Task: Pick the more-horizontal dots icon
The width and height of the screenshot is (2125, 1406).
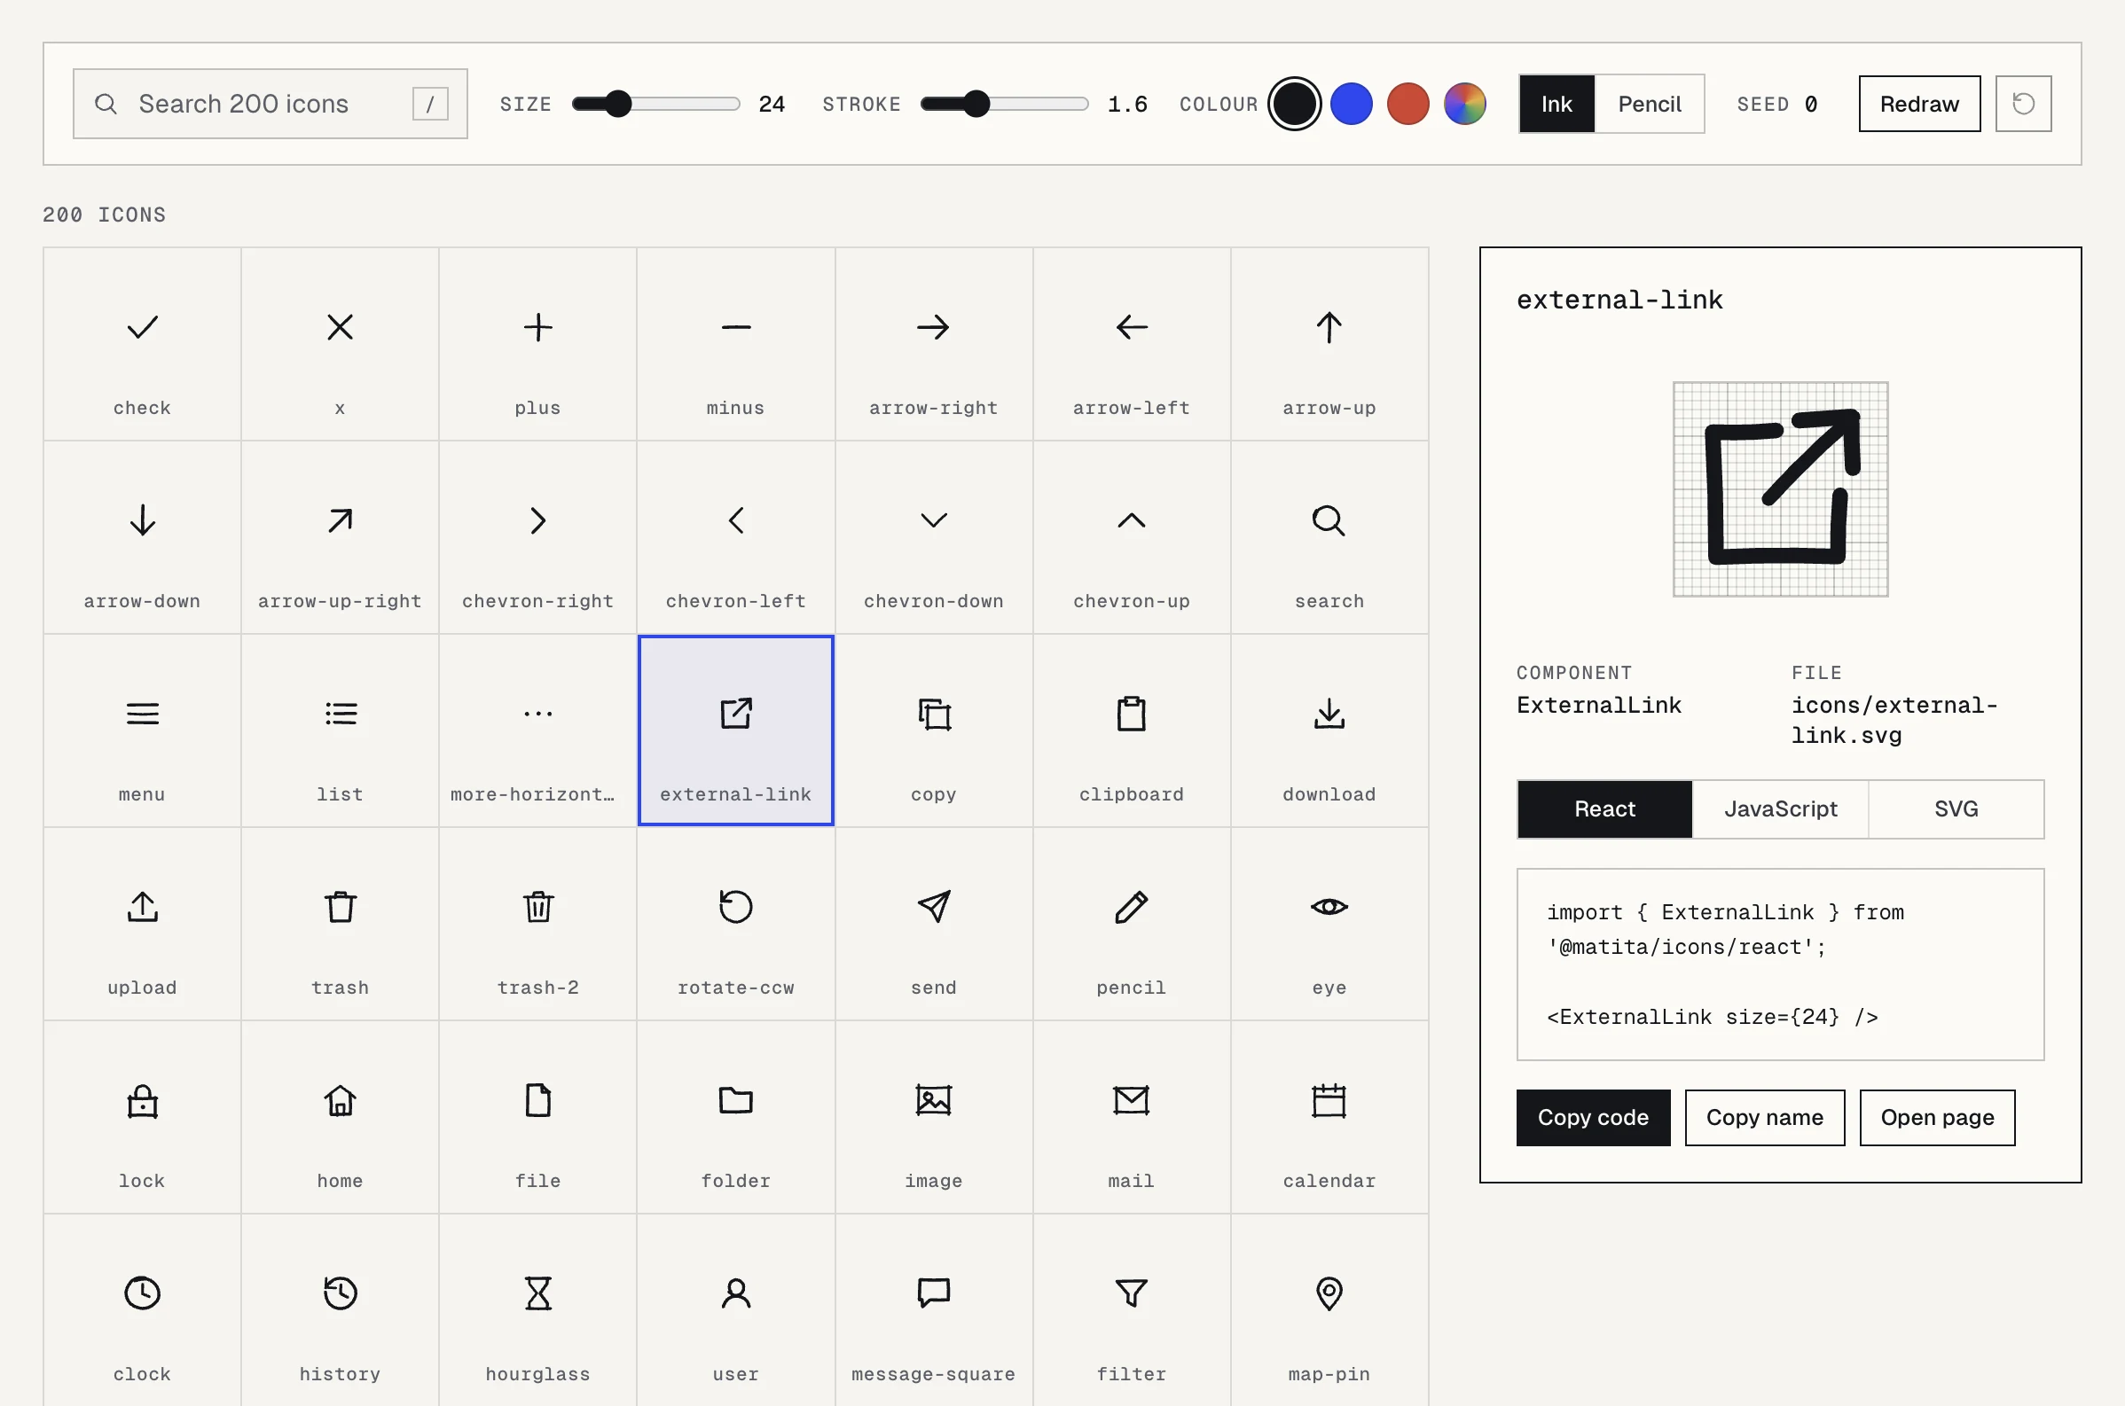Action: click(538, 730)
